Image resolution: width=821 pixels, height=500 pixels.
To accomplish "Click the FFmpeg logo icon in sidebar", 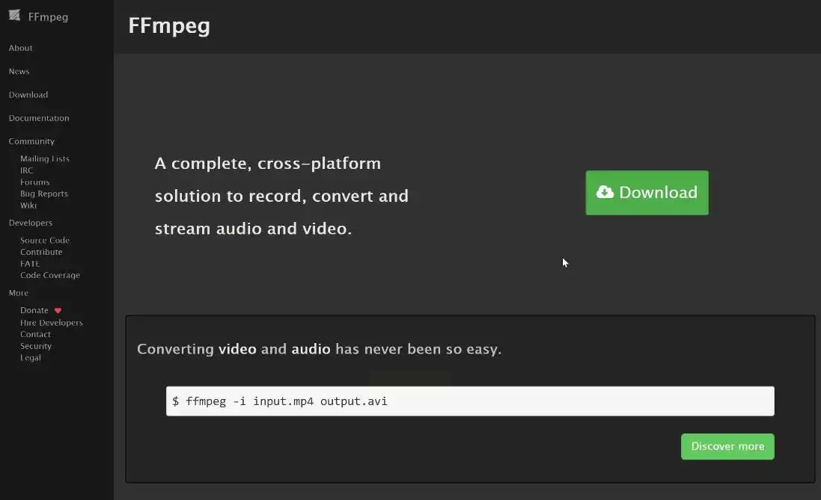I will click(15, 16).
